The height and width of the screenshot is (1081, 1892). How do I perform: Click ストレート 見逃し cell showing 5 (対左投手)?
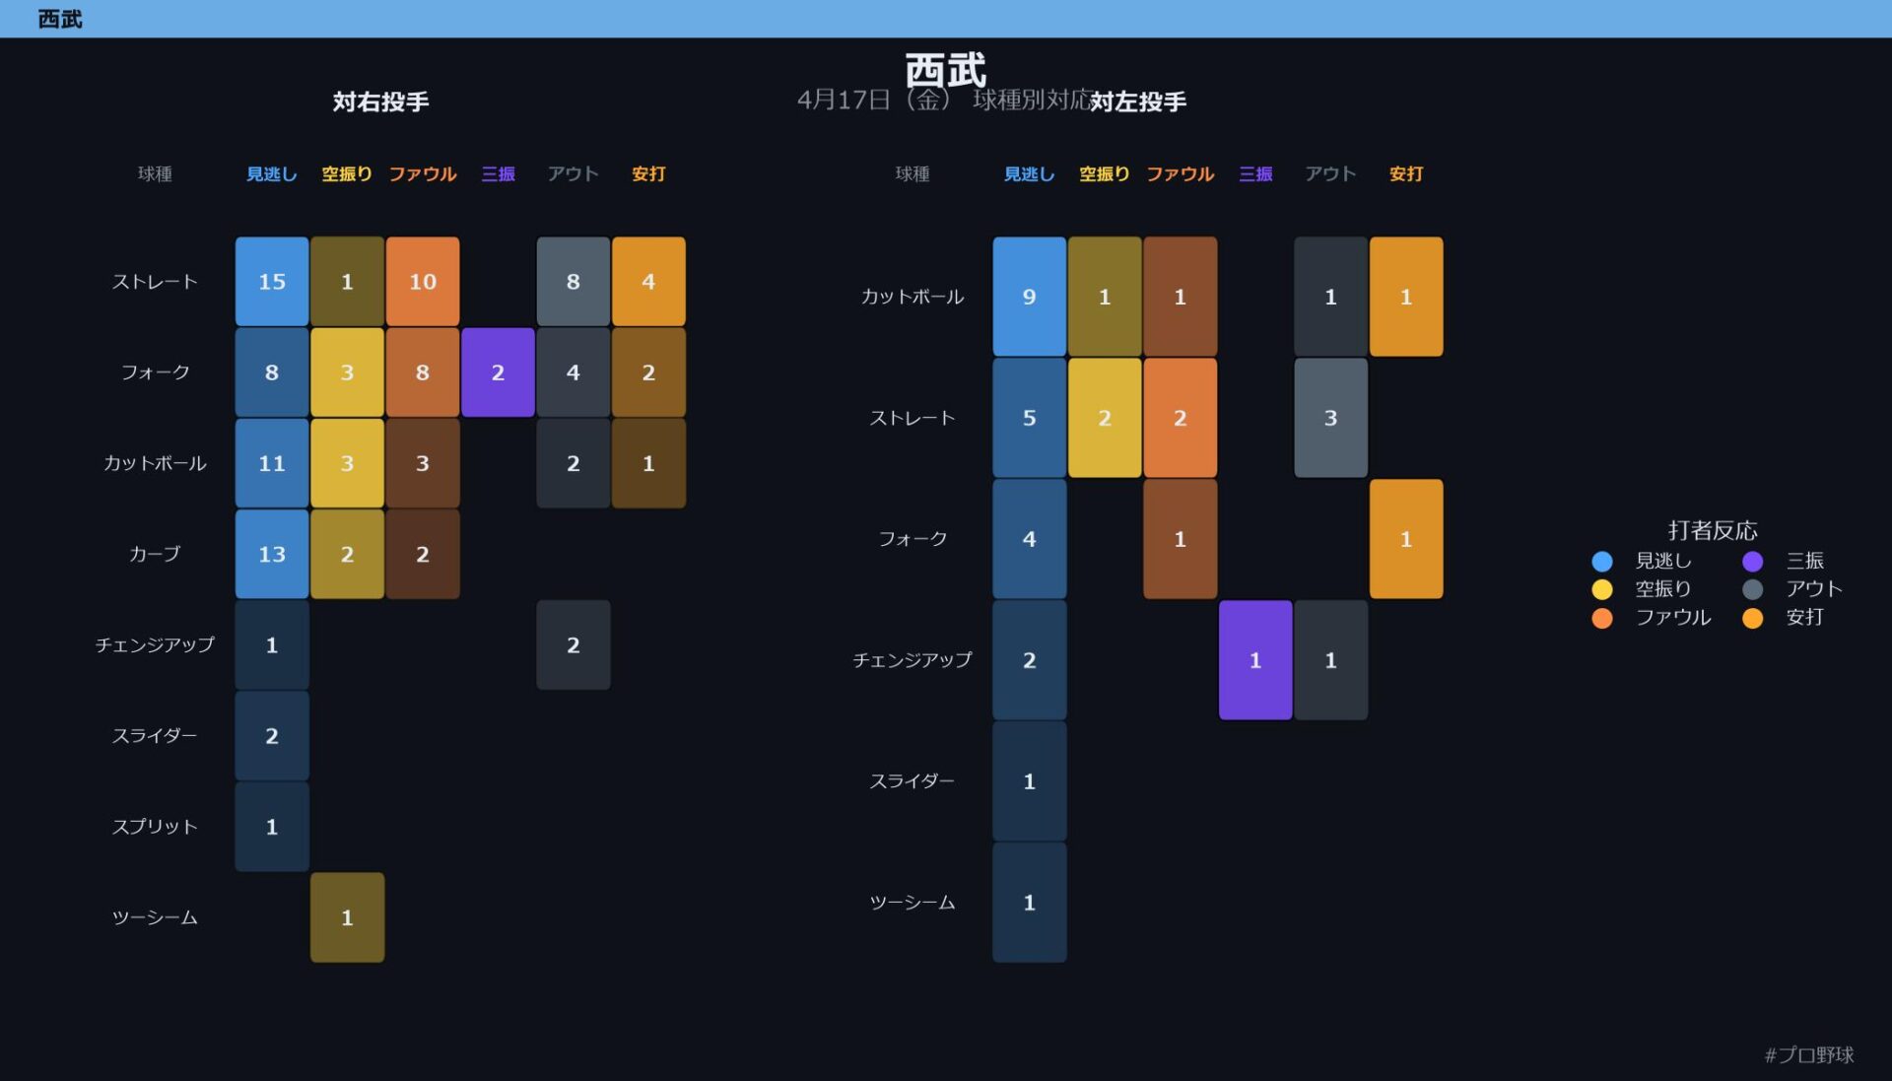(x=1030, y=418)
